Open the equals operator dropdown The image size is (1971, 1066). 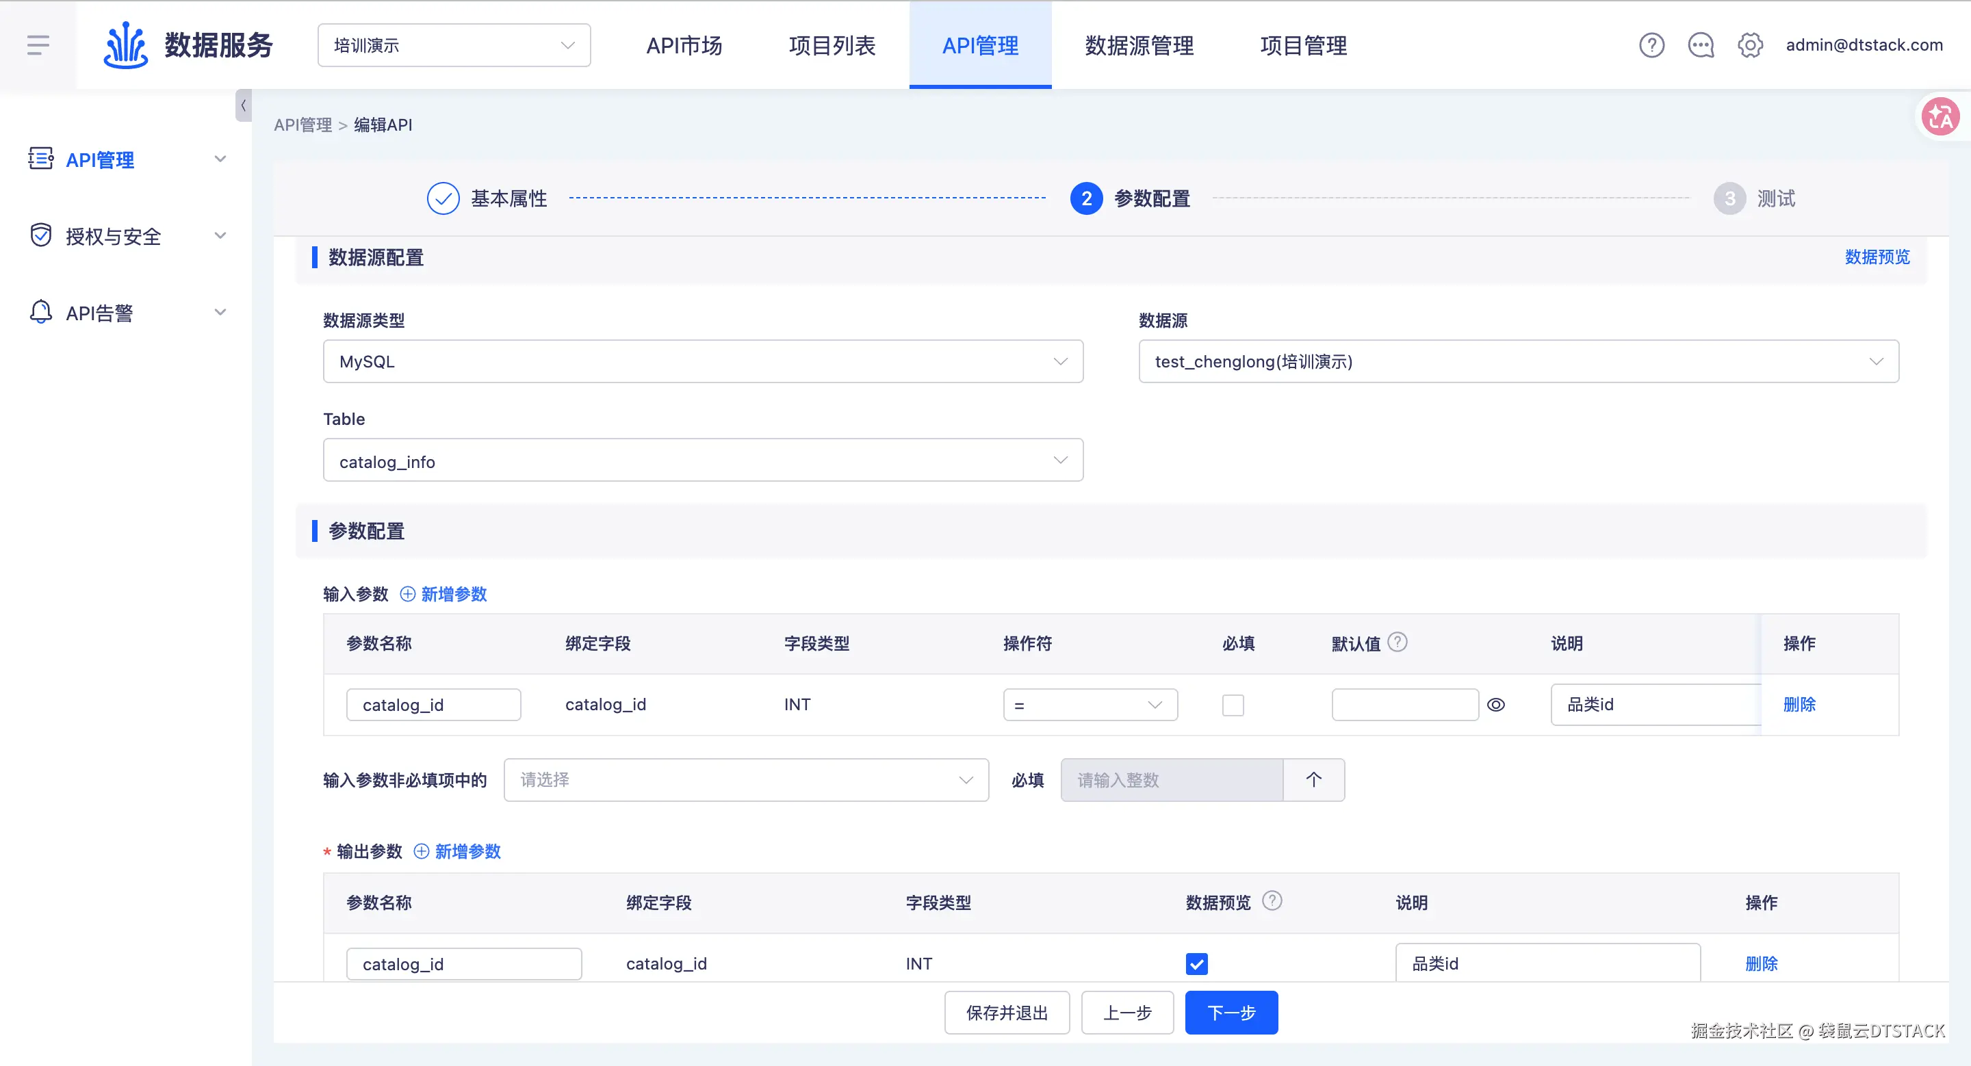click(1090, 704)
